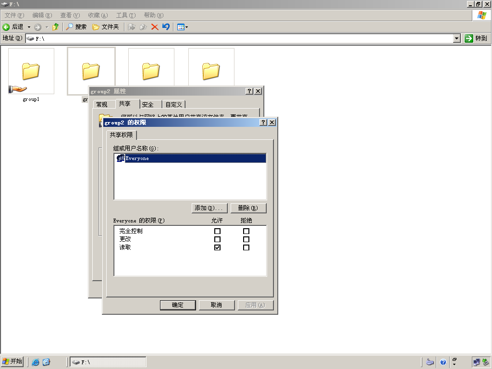Click the Windows flag logo
492x369 pixels.
(481, 15)
